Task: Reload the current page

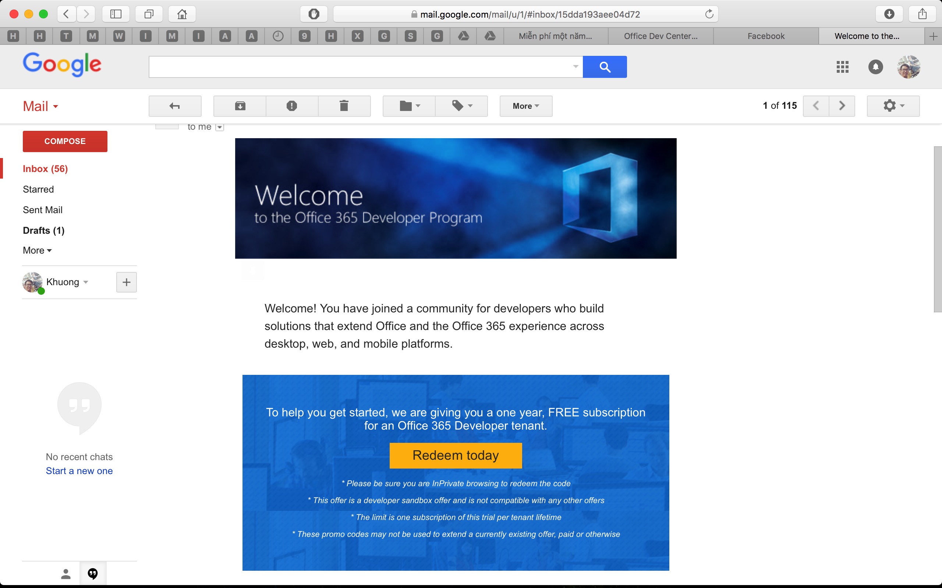Action: coord(709,14)
